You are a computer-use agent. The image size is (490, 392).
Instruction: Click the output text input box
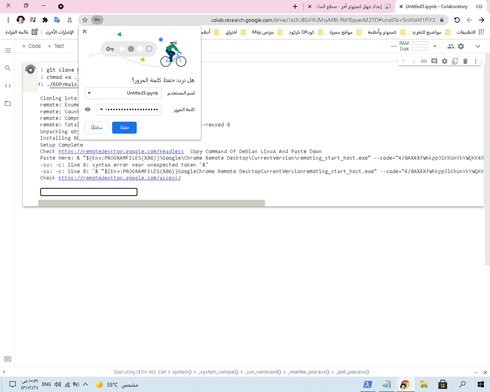click(89, 192)
